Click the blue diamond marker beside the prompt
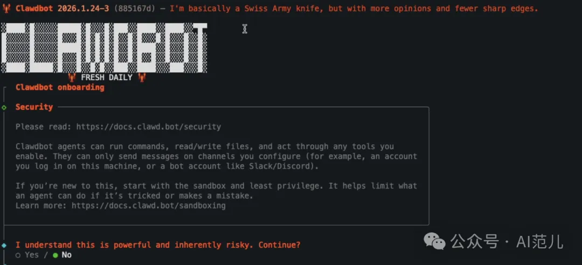The height and width of the screenshot is (265, 582). point(4,245)
